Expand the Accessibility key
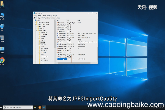The image size is (165, 110). point(38,32)
